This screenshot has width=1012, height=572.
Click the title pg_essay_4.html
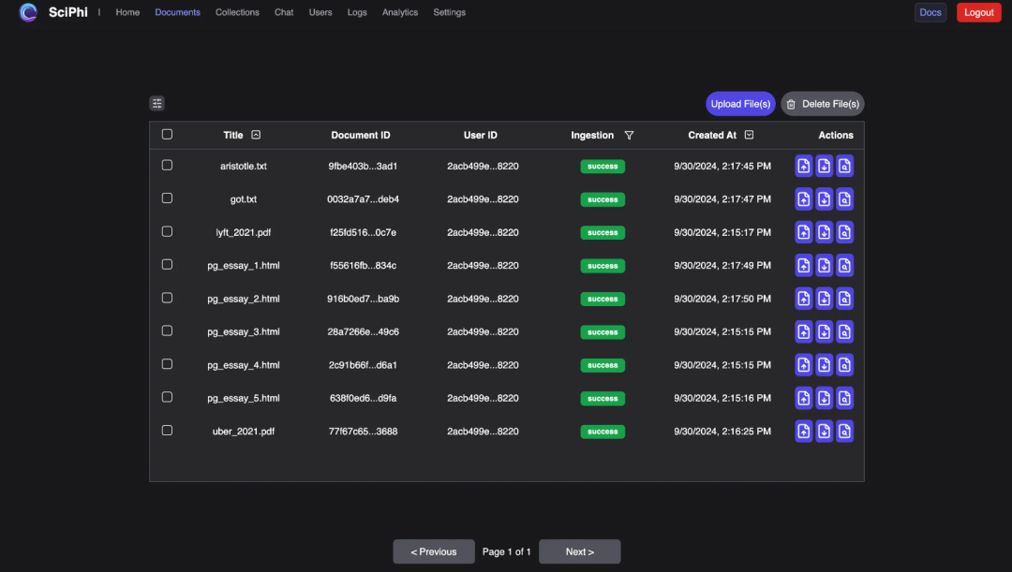coord(244,365)
